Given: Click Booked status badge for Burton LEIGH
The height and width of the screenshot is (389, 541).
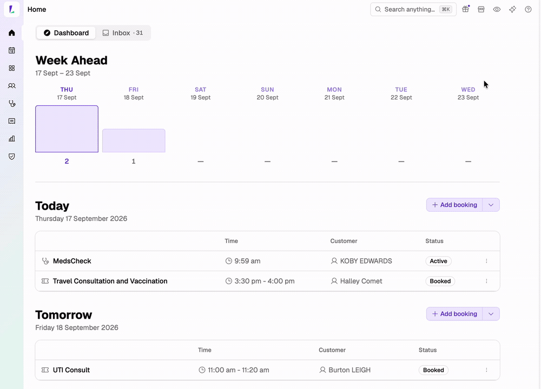Looking at the screenshot, I should click(434, 370).
